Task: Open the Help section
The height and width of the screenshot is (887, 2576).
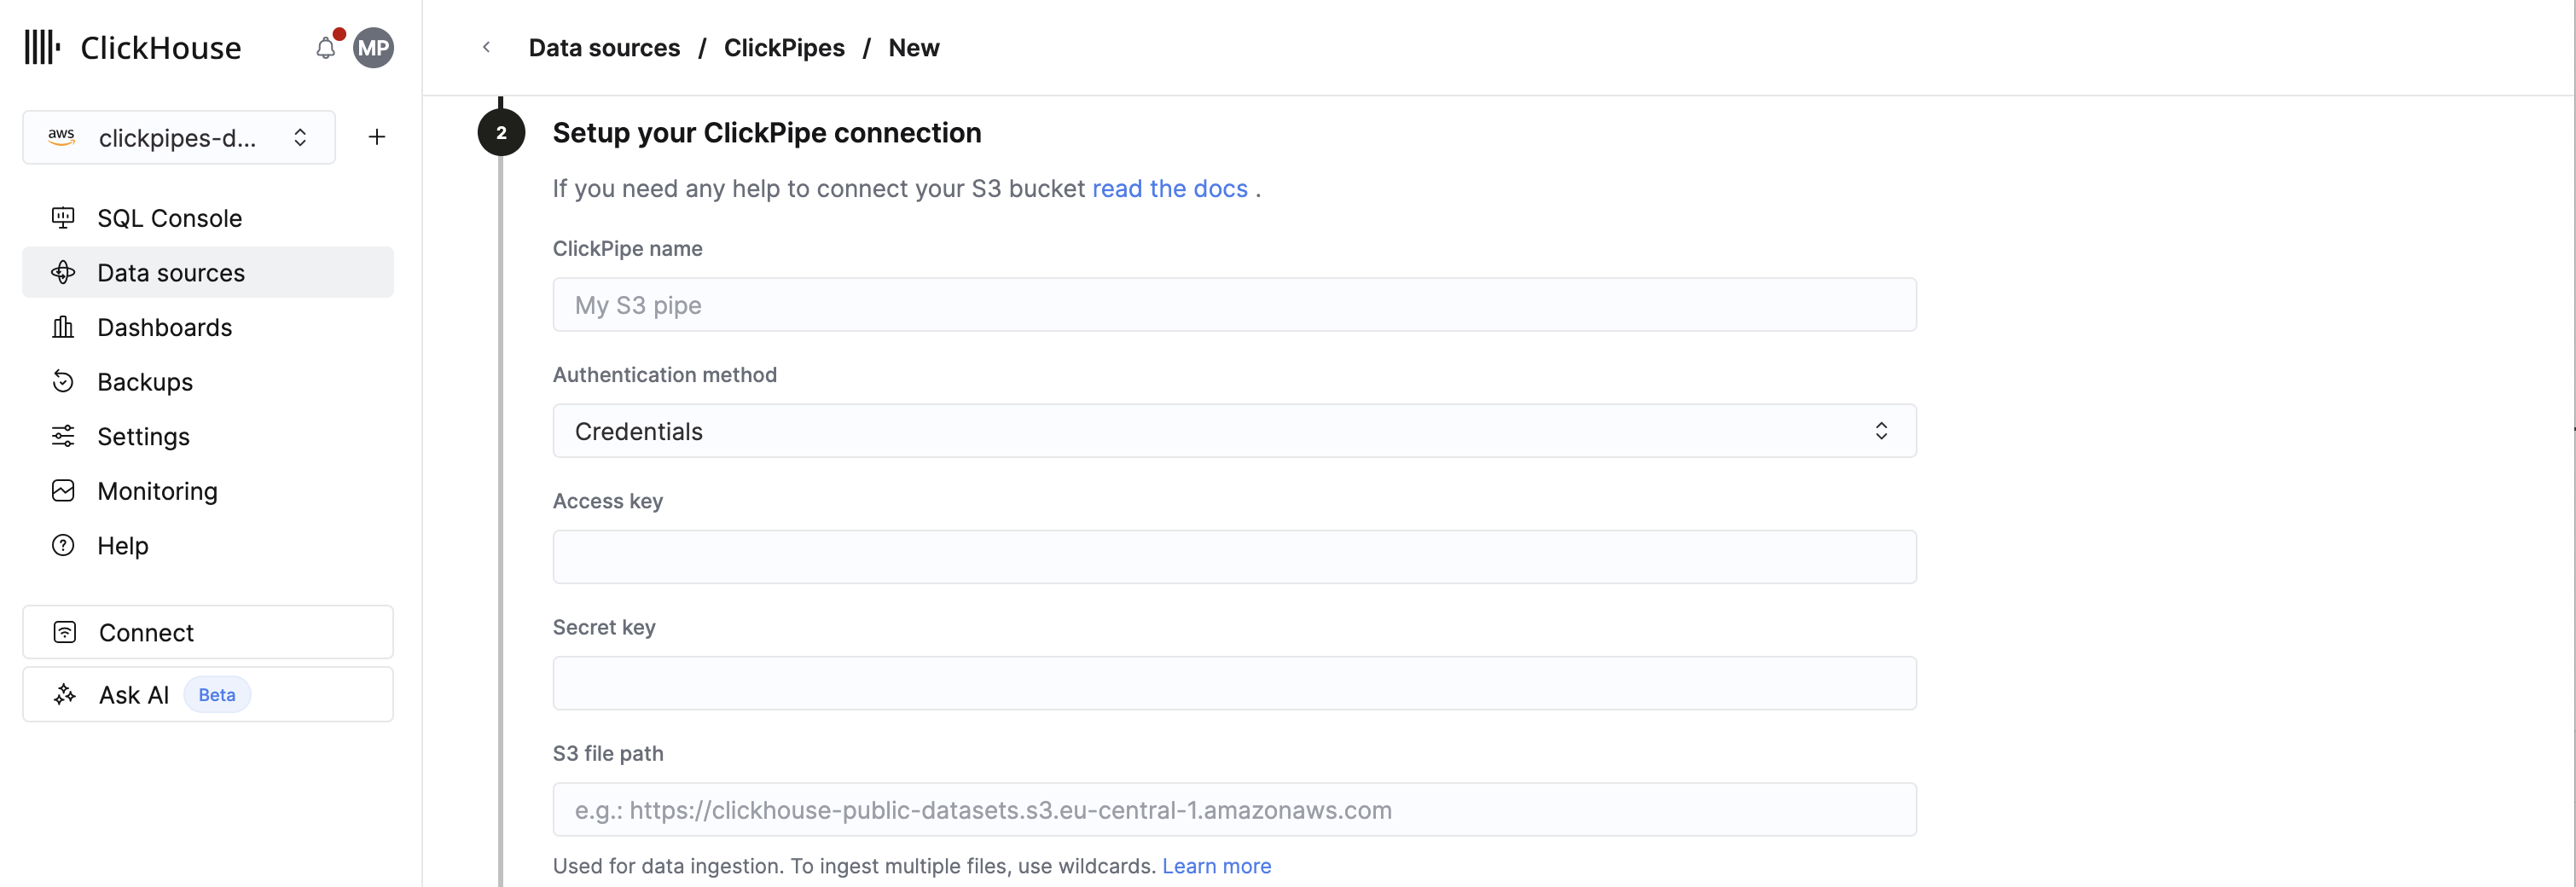Action: point(122,545)
